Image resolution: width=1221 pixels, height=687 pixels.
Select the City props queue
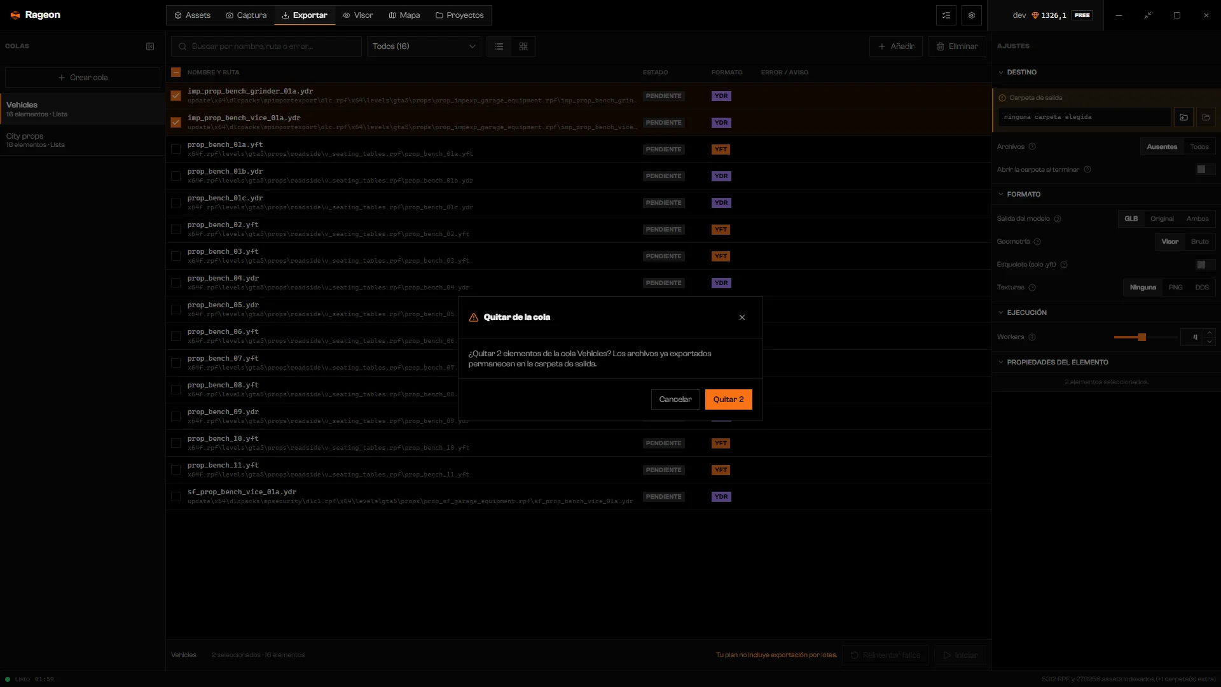[83, 140]
